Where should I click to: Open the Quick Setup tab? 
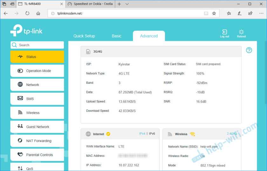(x=84, y=36)
